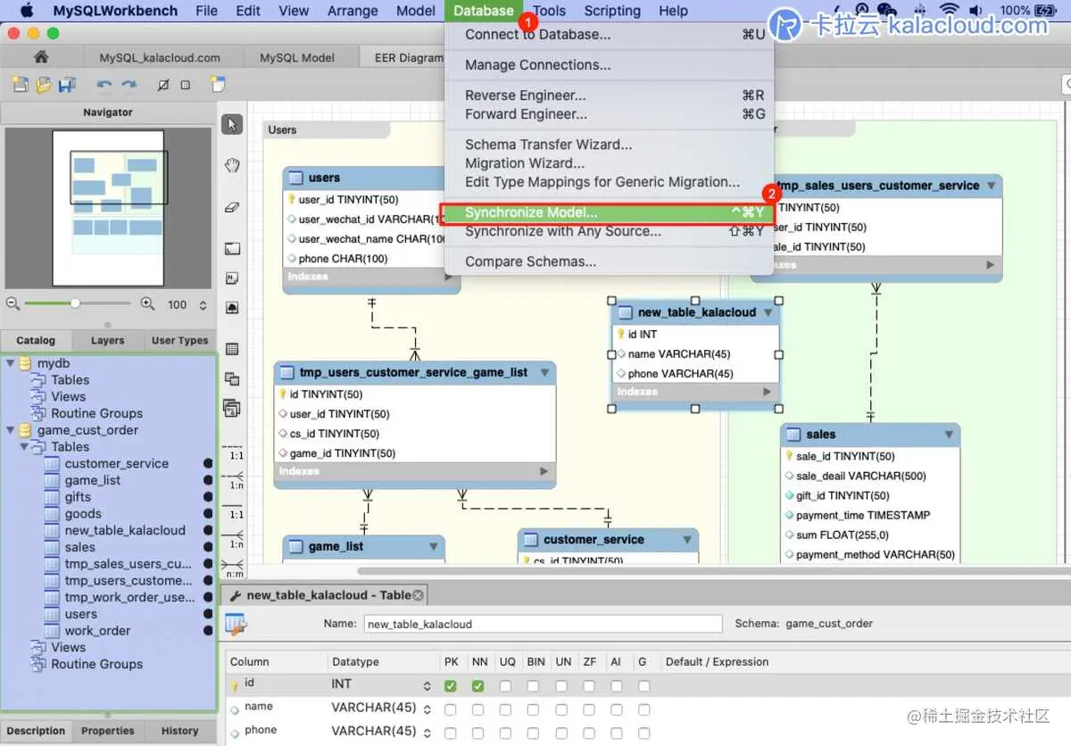1071x746 pixels.
Task: Open datatype dropdown for id column
Action: click(427, 686)
